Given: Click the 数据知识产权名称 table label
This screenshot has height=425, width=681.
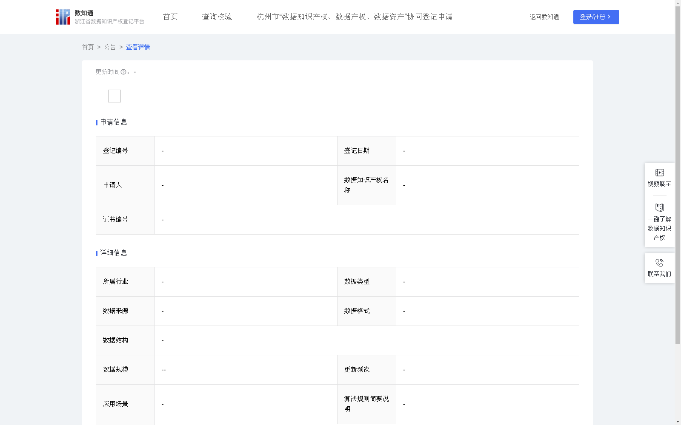Looking at the screenshot, I should pos(366,185).
